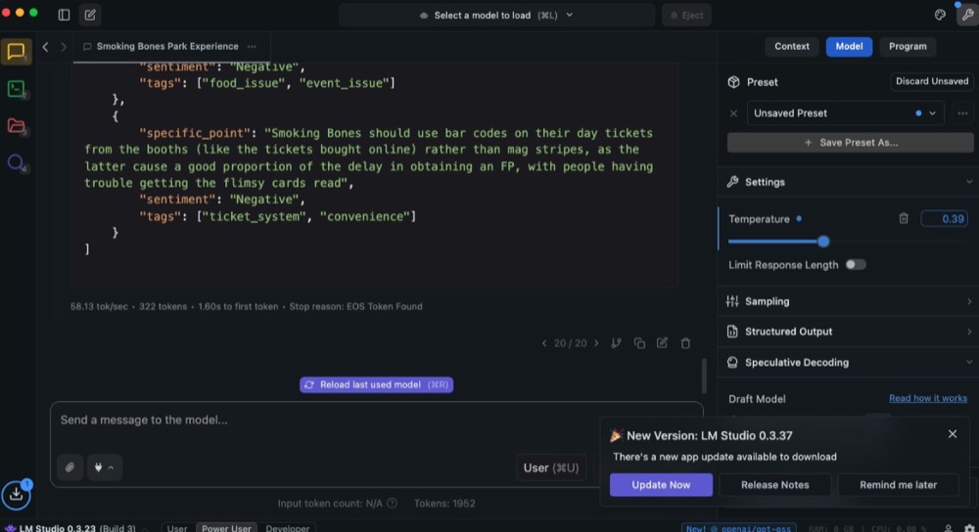Open the Read how it works link

click(x=927, y=399)
